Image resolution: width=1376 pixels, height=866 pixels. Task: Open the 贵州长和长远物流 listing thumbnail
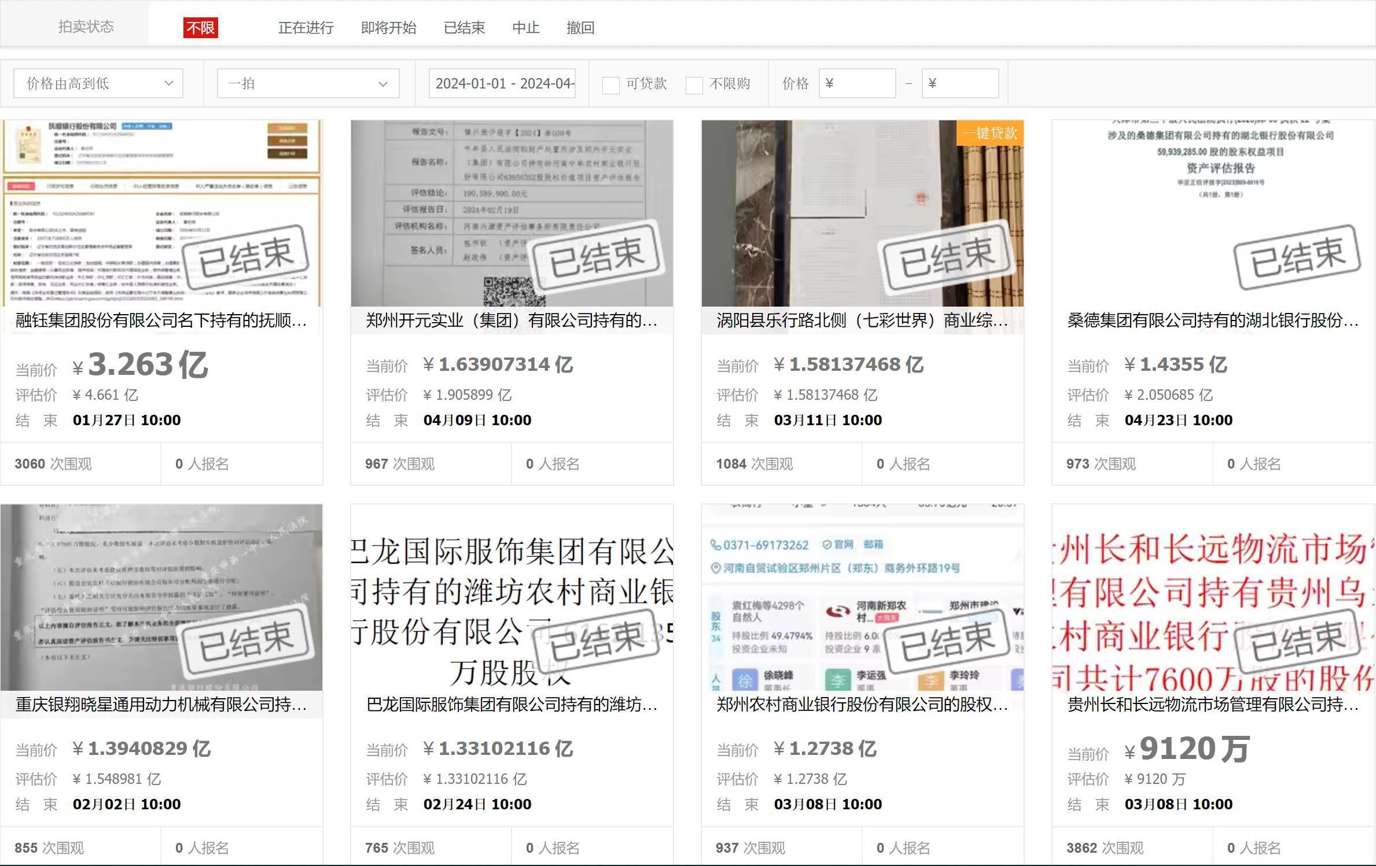[x=1213, y=598]
